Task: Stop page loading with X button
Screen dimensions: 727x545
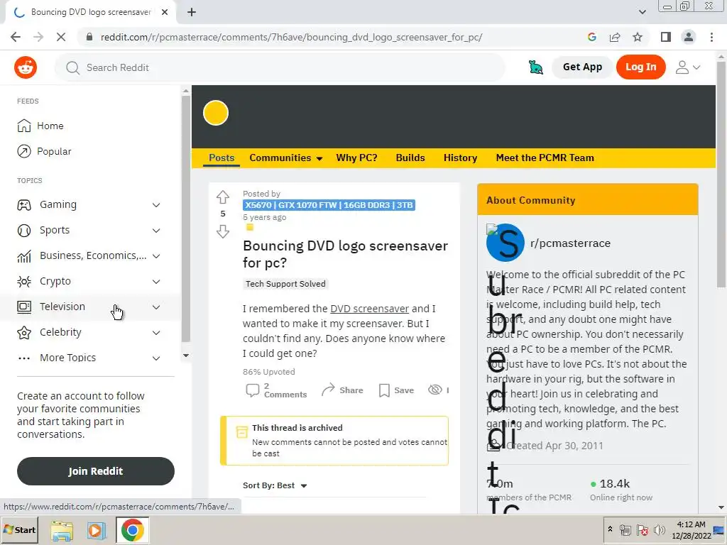Action: (61, 37)
